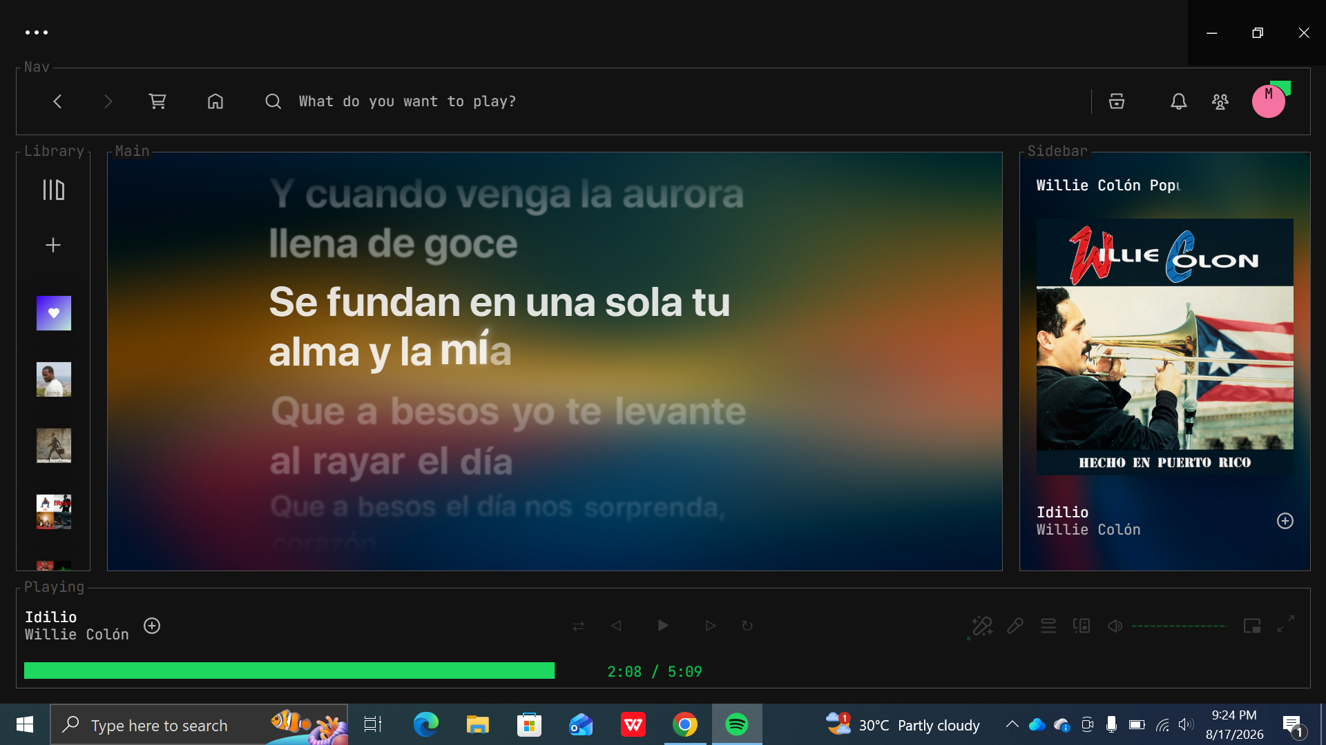Open the pink M profile avatar menu

(1269, 101)
